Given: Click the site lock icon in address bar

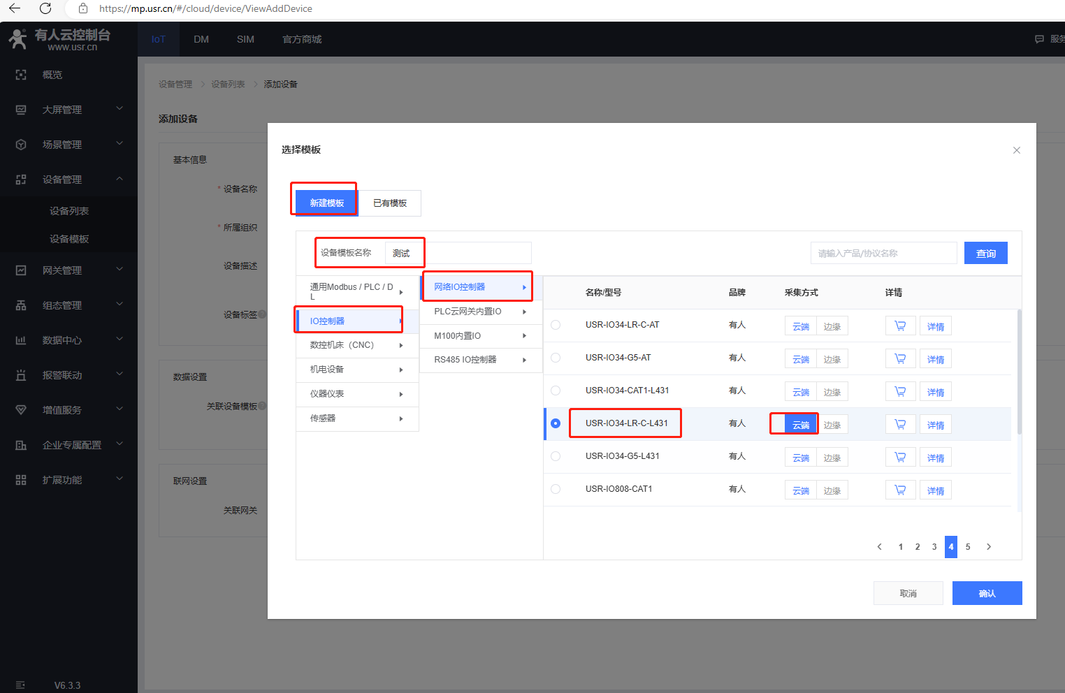Looking at the screenshot, I should pos(83,8).
